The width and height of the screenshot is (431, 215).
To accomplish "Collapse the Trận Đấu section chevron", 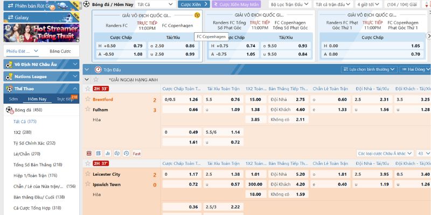I will [x=87, y=70].
